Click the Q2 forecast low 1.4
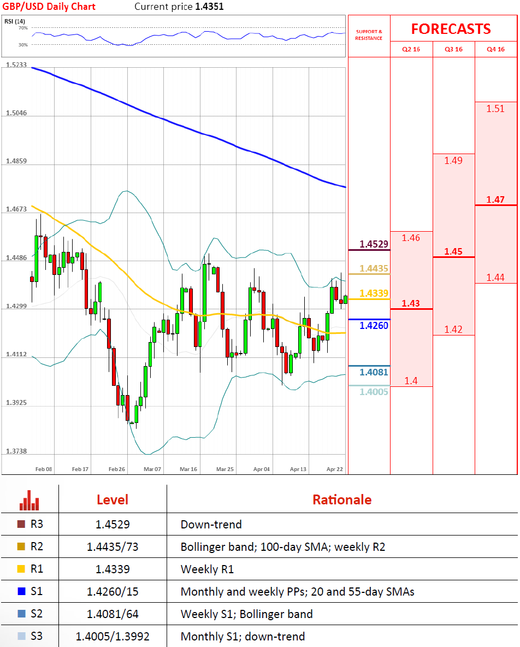This screenshot has width=520, height=647. pyautogui.click(x=411, y=380)
